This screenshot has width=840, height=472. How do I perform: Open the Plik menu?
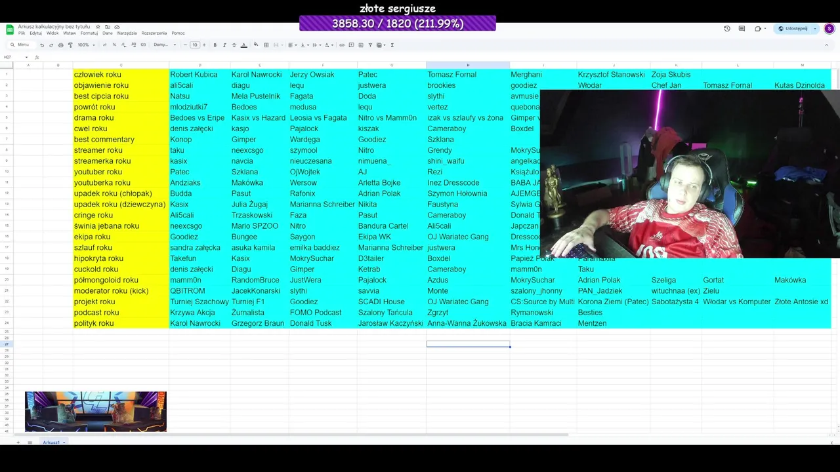22,33
